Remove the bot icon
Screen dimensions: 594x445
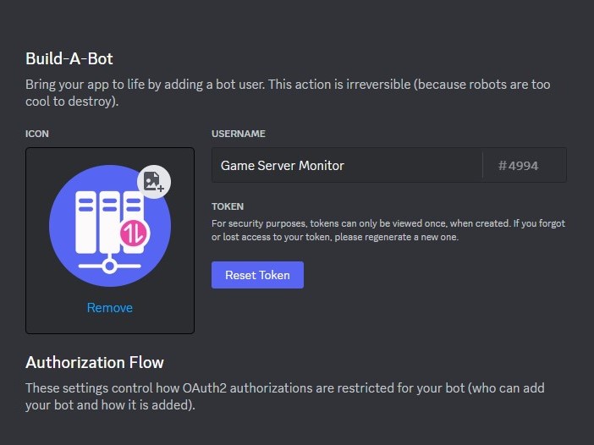[x=109, y=308]
